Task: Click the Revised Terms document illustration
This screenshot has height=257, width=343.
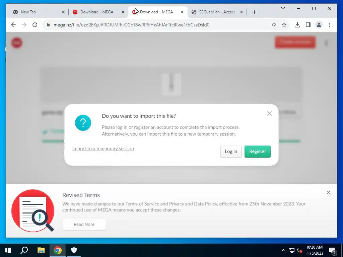Action: 33,211
